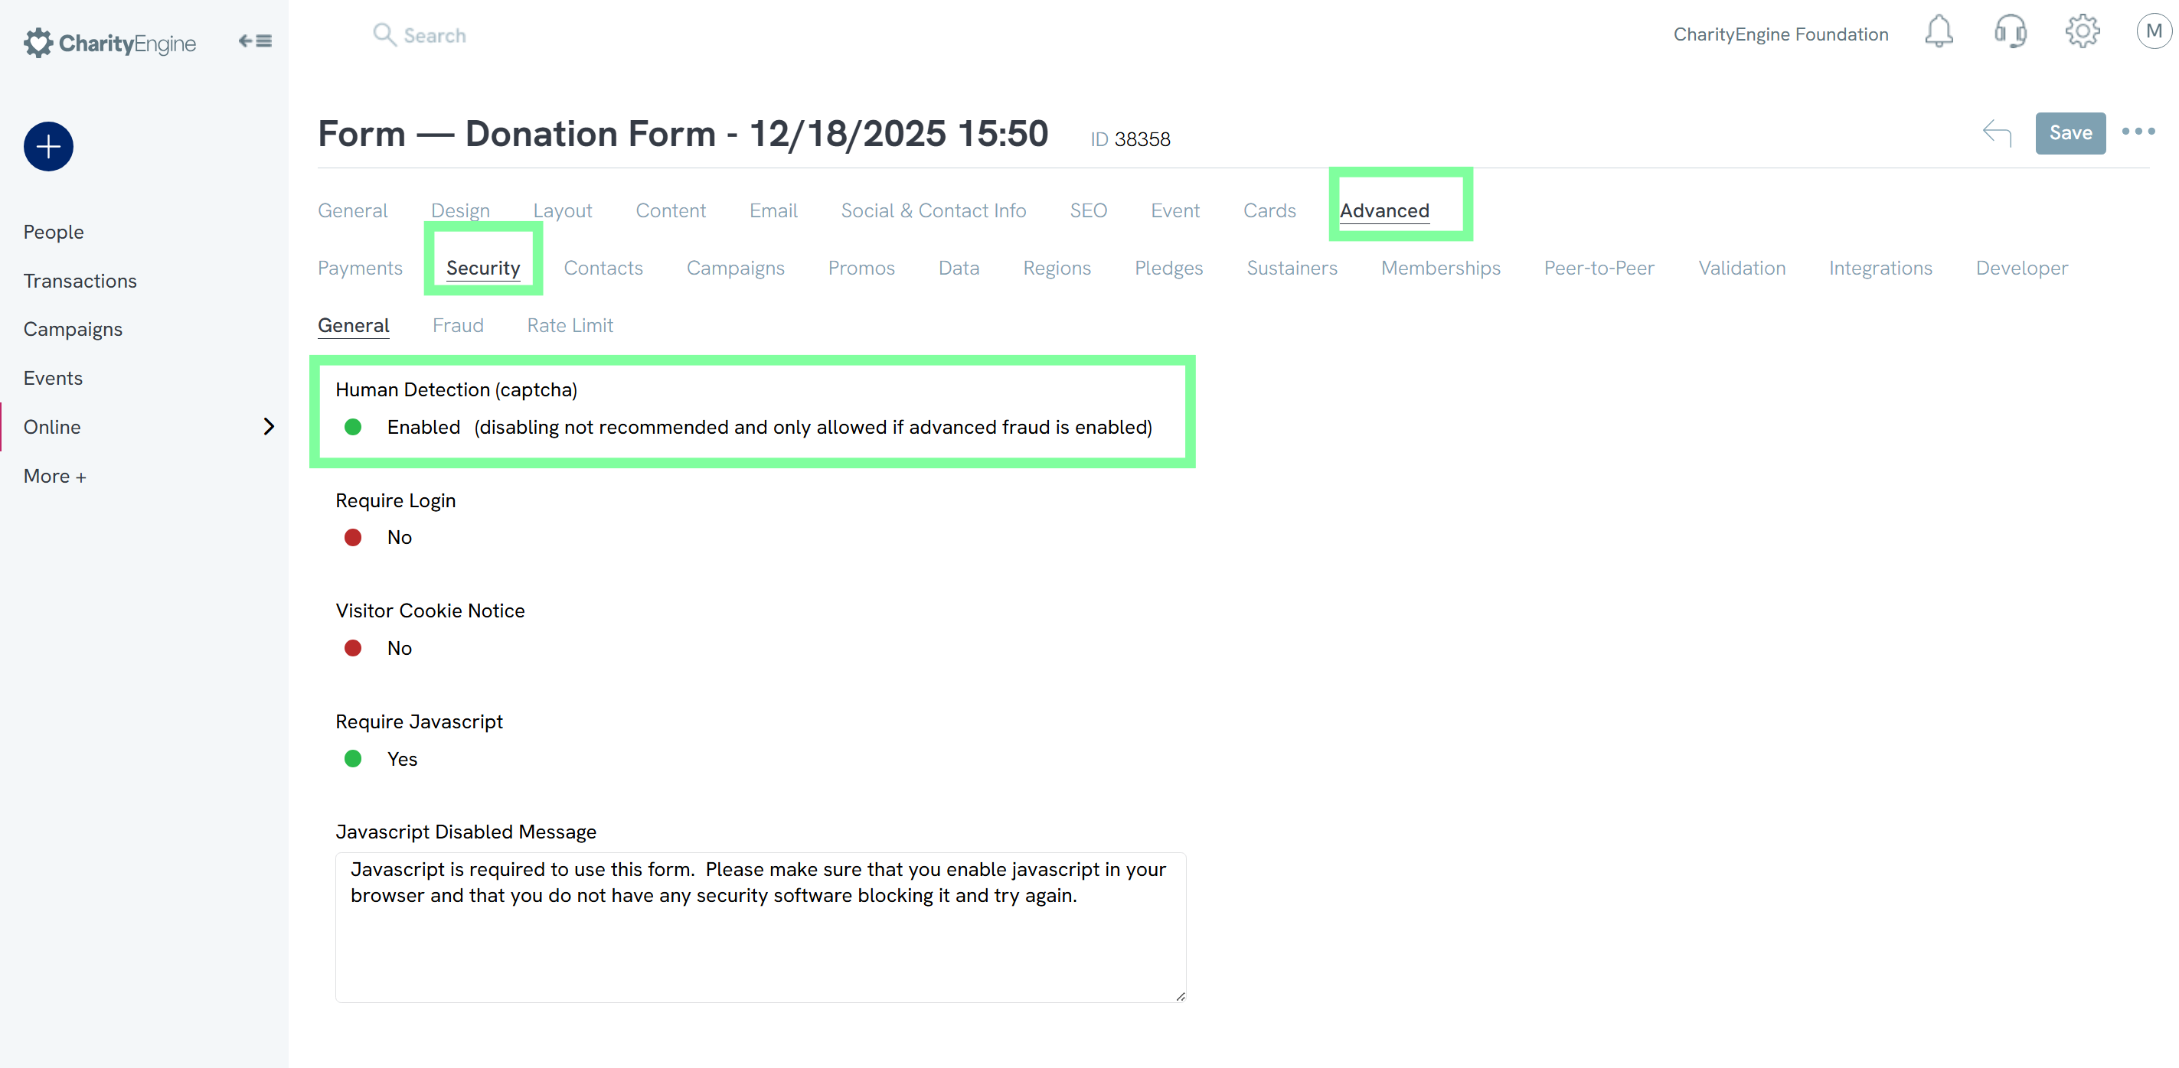Open the support headset icon
This screenshot has width=2179, height=1068.
(2010, 32)
